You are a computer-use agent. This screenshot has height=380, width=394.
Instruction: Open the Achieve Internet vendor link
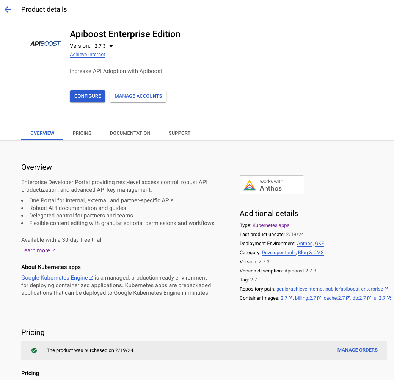pos(88,55)
